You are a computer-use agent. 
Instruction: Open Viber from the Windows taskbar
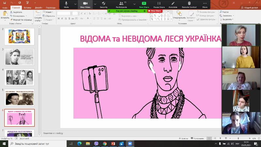96,143
